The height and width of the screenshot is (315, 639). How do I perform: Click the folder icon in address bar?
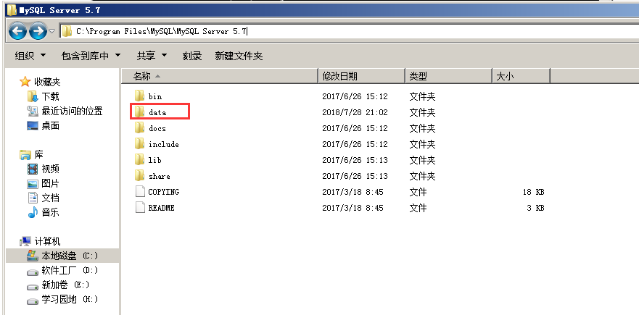67,31
